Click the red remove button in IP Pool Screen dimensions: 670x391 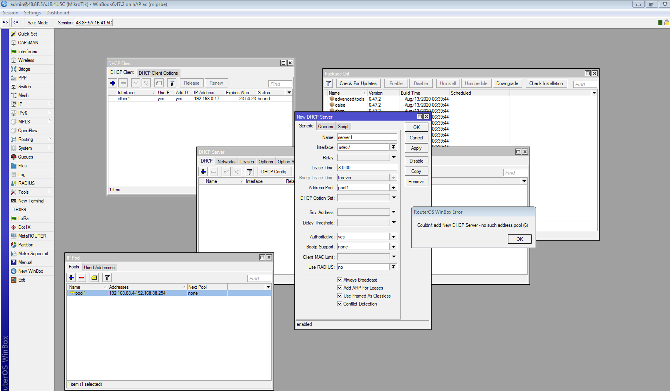tap(82, 278)
